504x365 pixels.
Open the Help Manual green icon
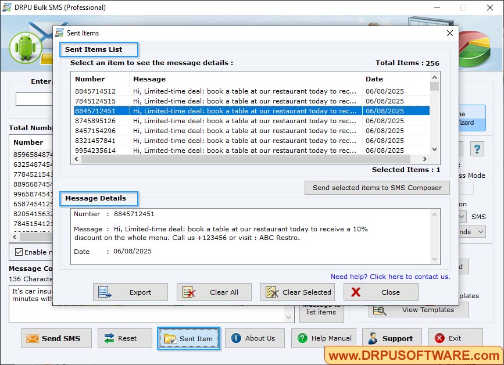[303, 338]
